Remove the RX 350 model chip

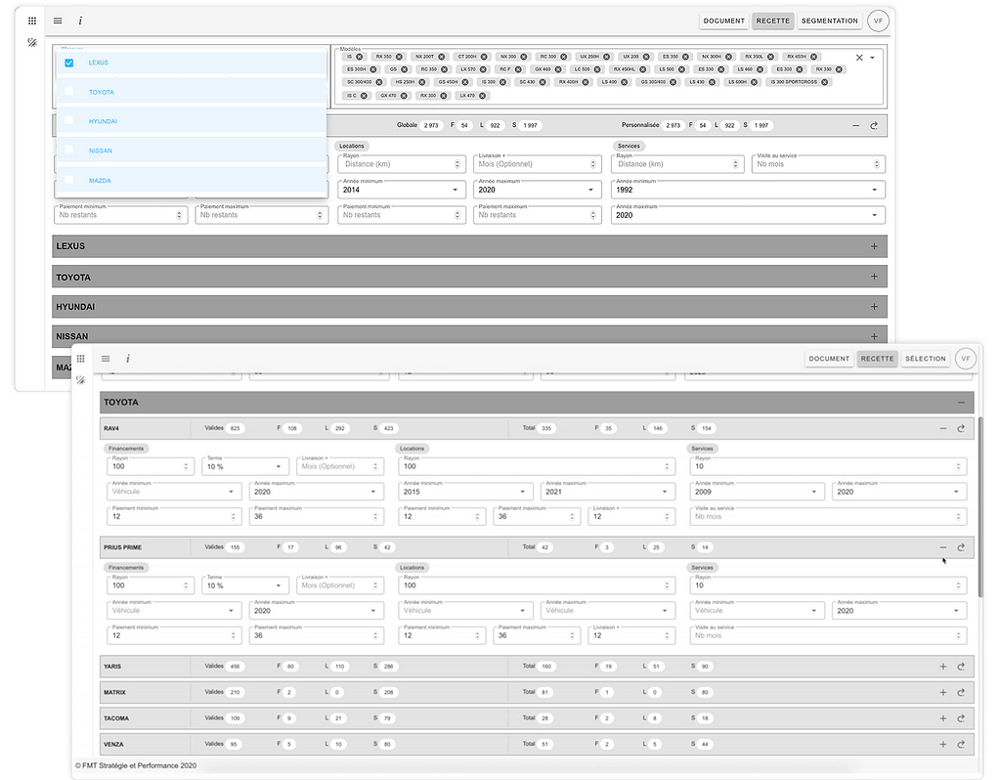click(401, 57)
